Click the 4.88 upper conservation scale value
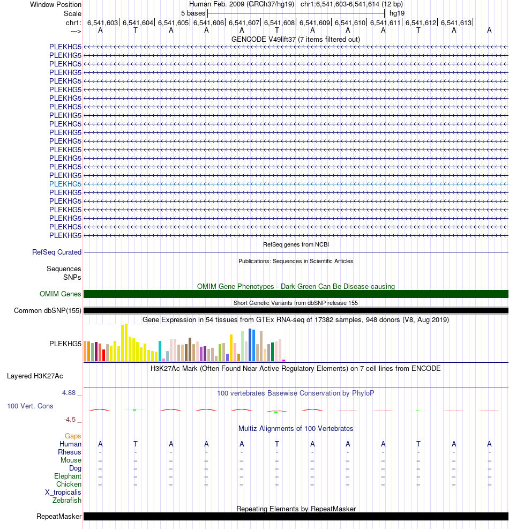Screen dimensions: 509x529 (69, 393)
